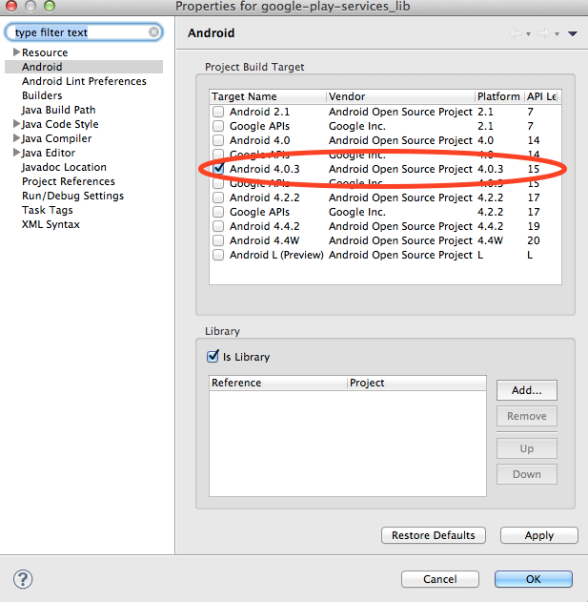Click the Platform column header
Viewport: 588px width, 602px height.
pyautogui.click(x=499, y=96)
